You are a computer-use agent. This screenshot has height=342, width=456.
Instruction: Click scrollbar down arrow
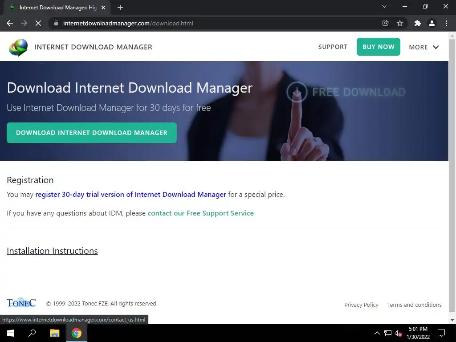coord(452,320)
